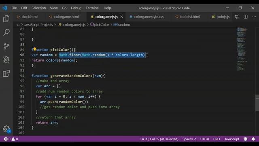Close the colorgamejs.js tab
The height and width of the screenshot is (146, 259).
(121, 17)
